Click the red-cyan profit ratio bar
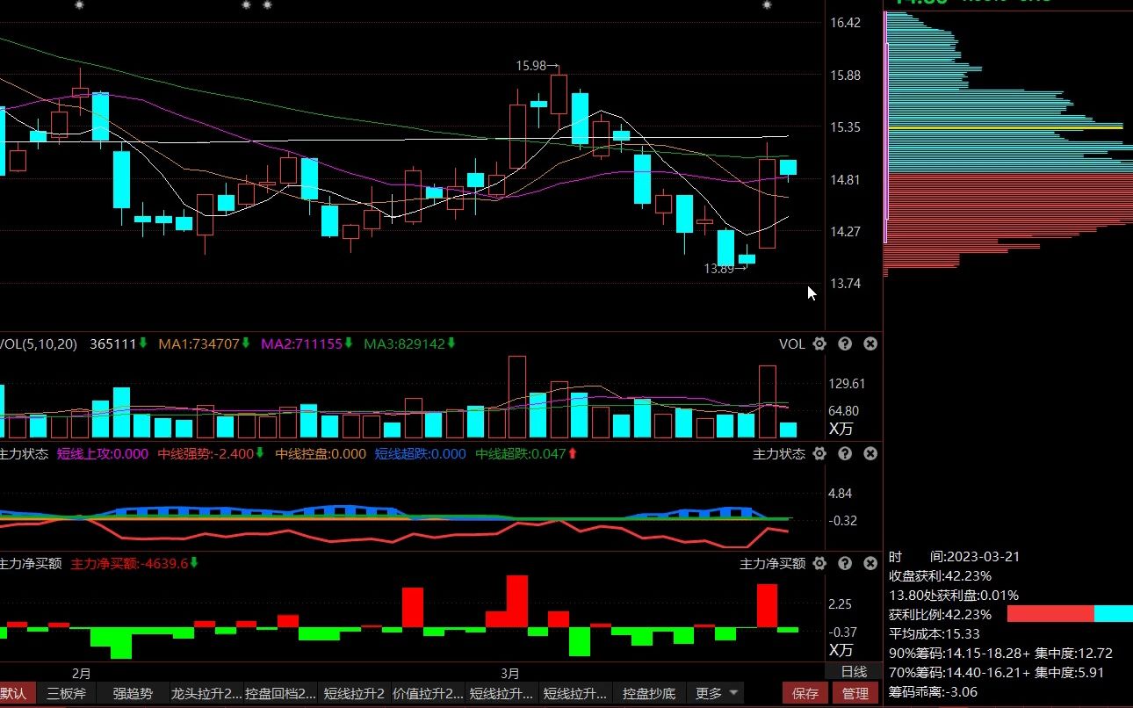 1070,614
